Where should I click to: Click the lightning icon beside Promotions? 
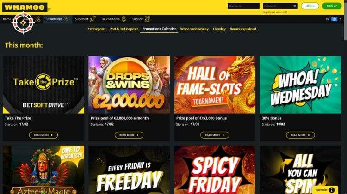click(67, 19)
